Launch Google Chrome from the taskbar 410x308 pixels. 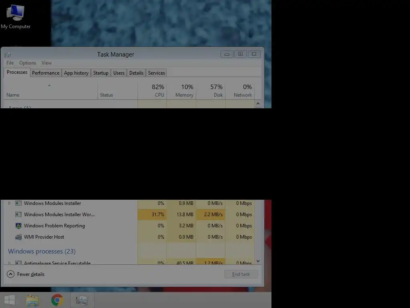(57, 300)
